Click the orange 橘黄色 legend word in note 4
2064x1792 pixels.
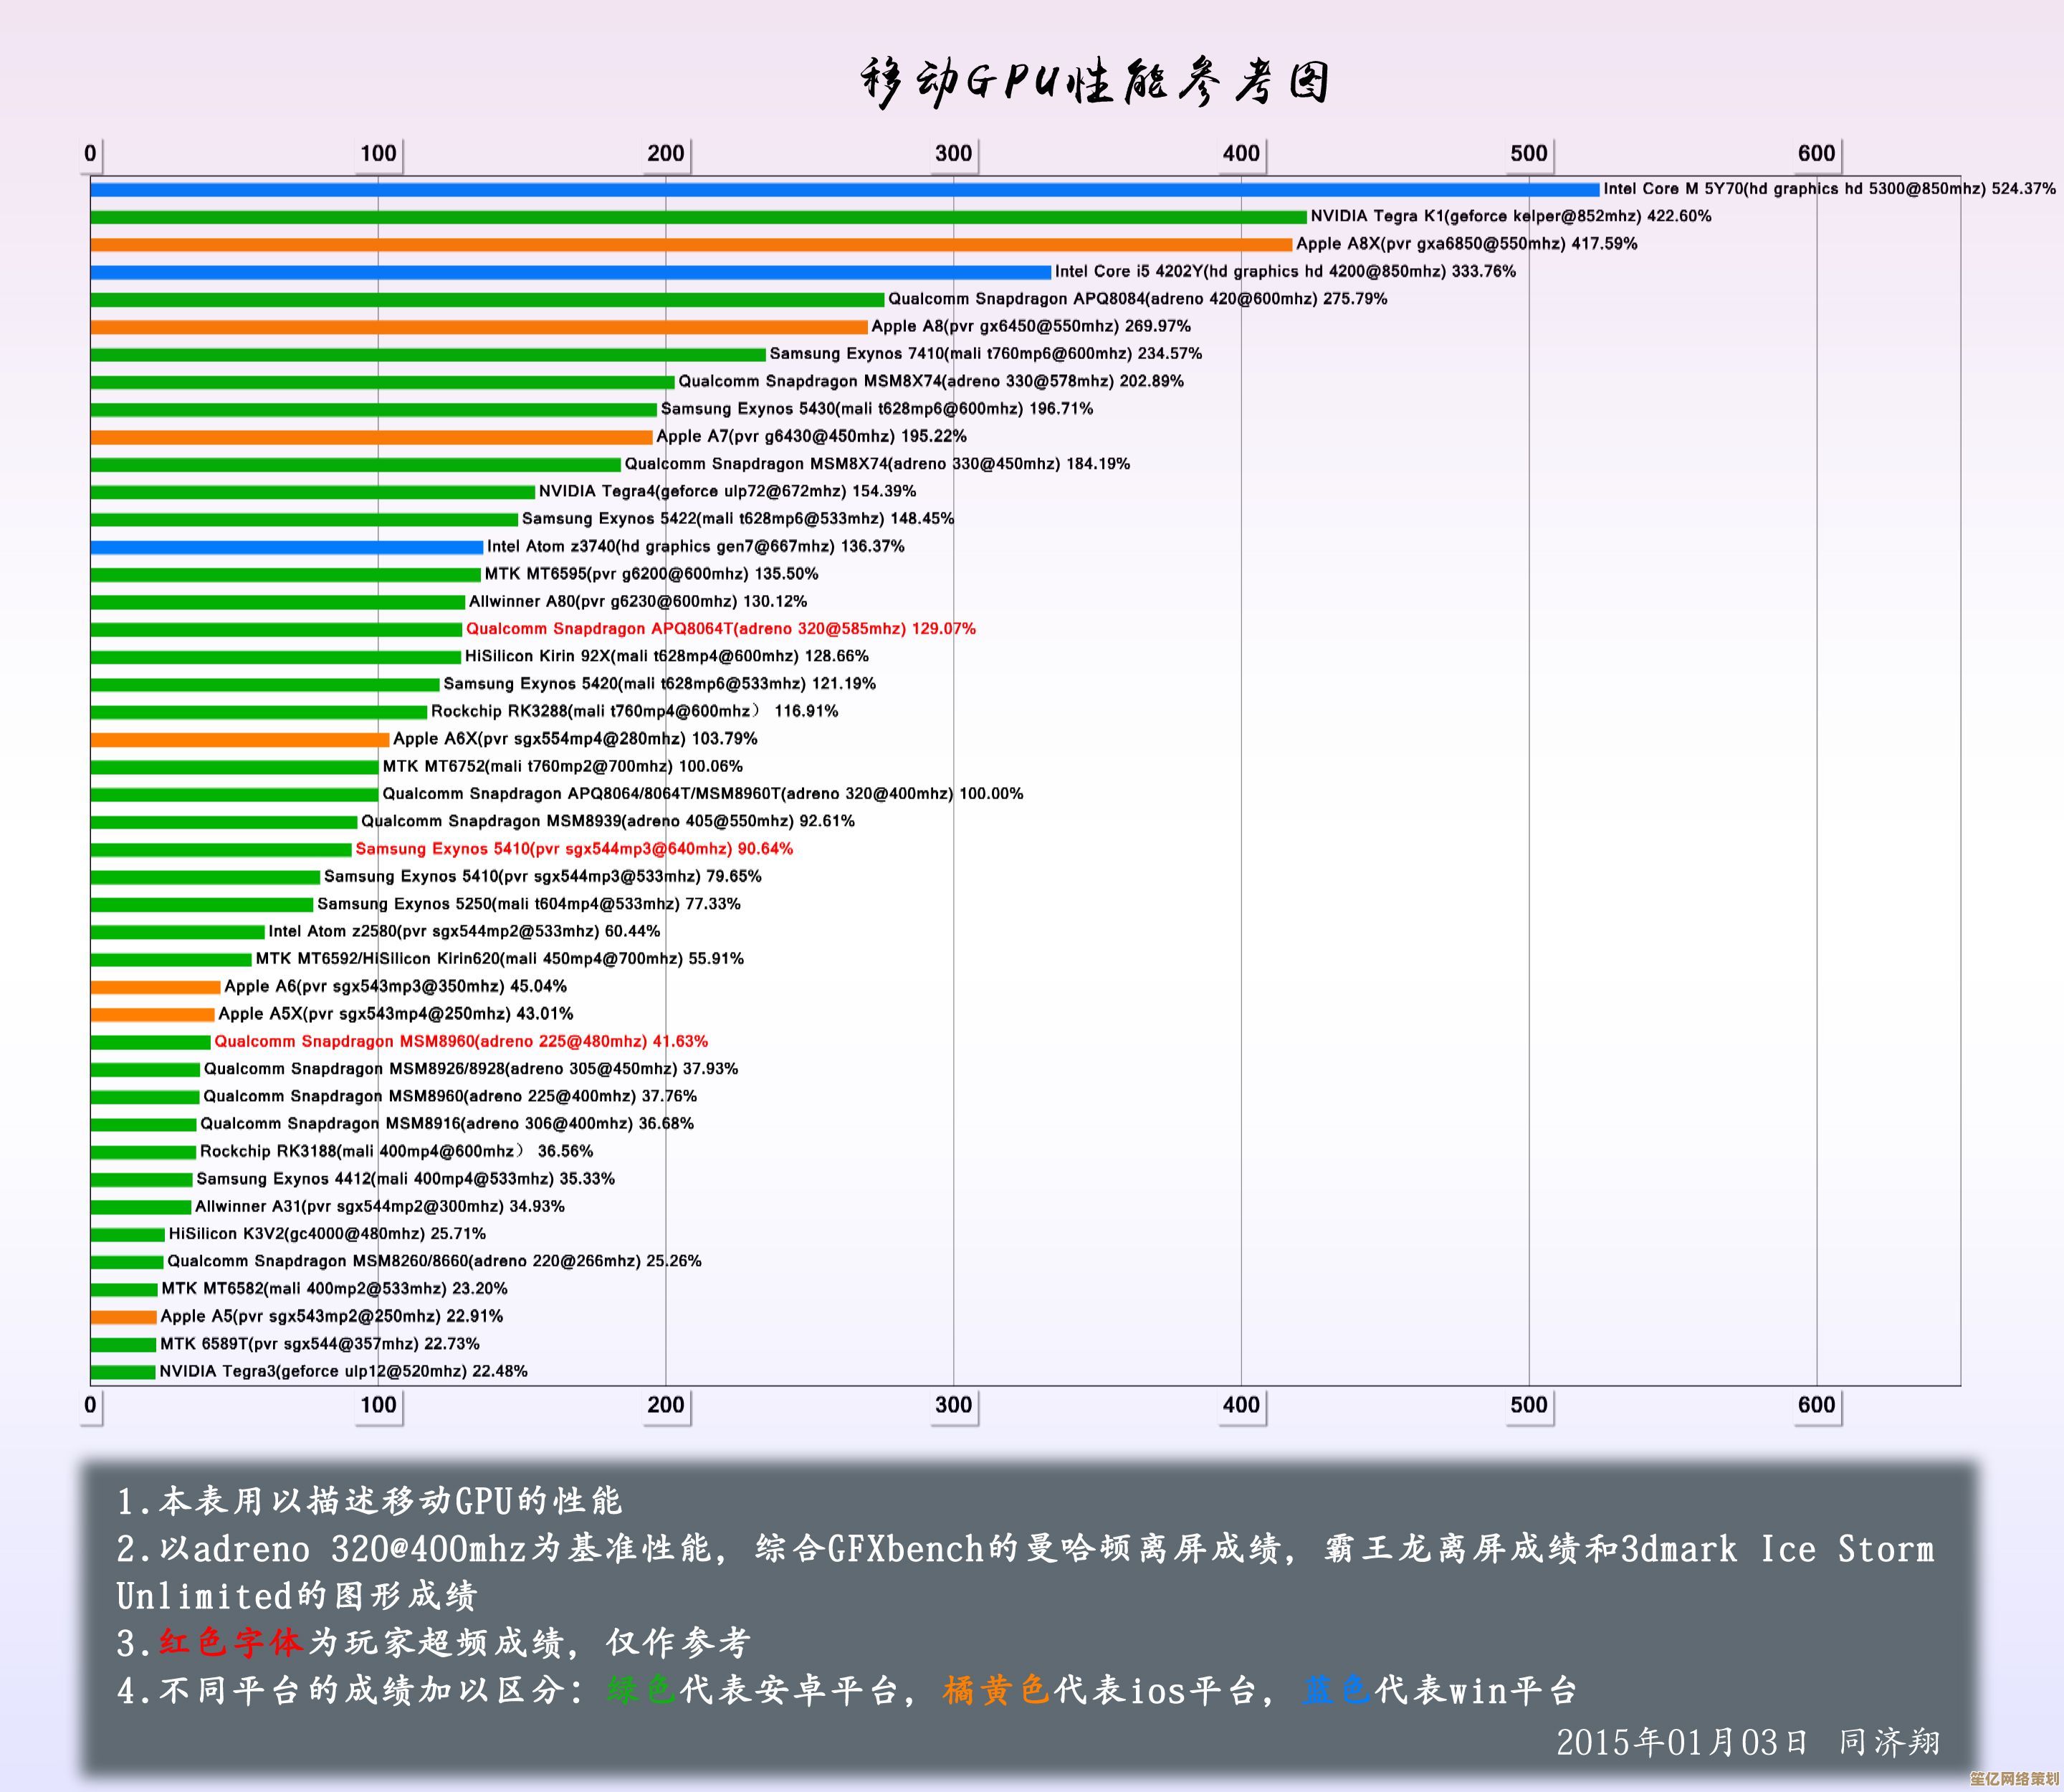click(x=996, y=1691)
